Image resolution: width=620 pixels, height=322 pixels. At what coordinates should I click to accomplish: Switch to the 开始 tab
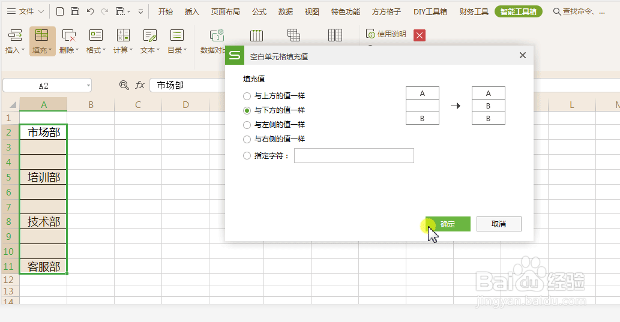tap(165, 12)
